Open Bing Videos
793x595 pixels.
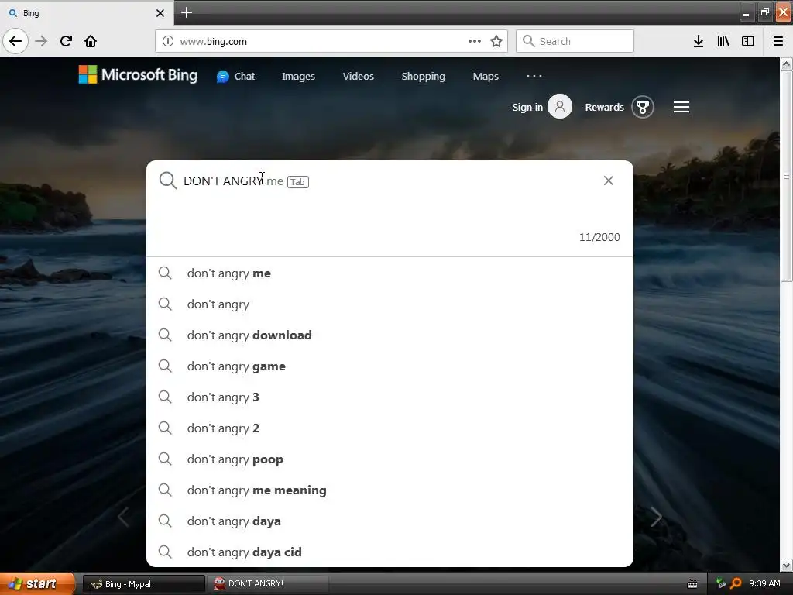point(358,77)
